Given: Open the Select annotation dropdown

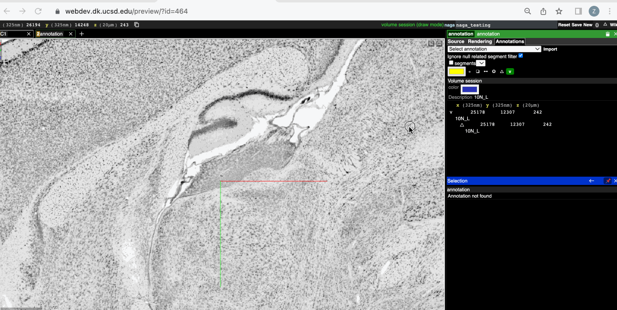Looking at the screenshot, I should click(x=494, y=49).
